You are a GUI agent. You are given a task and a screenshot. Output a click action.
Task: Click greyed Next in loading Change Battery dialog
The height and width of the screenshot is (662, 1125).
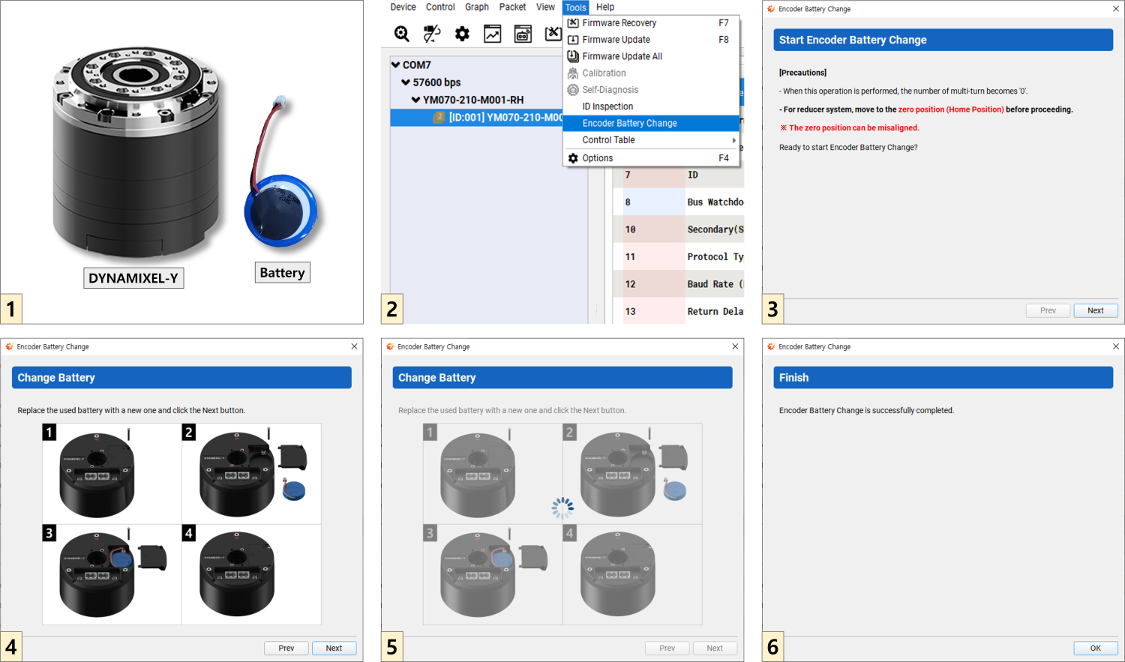(715, 649)
